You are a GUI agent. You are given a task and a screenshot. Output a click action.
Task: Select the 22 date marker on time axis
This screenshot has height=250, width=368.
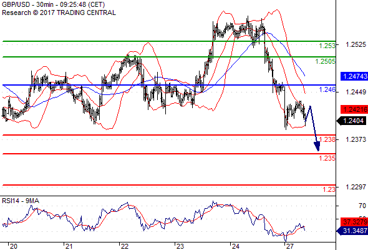click(124, 246)
